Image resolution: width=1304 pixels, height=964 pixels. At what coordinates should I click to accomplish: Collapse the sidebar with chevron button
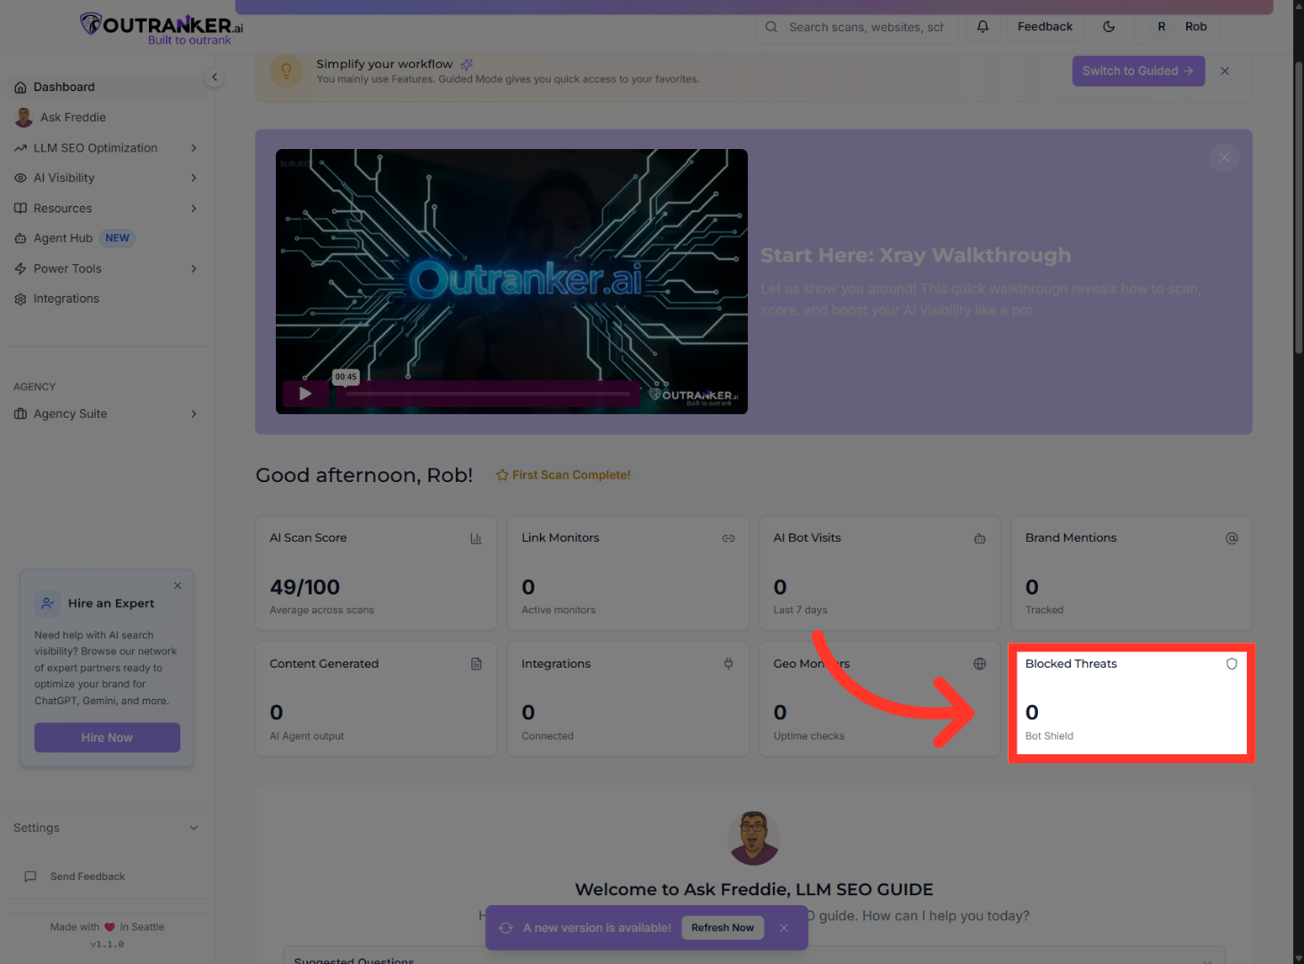pos(214,78)
